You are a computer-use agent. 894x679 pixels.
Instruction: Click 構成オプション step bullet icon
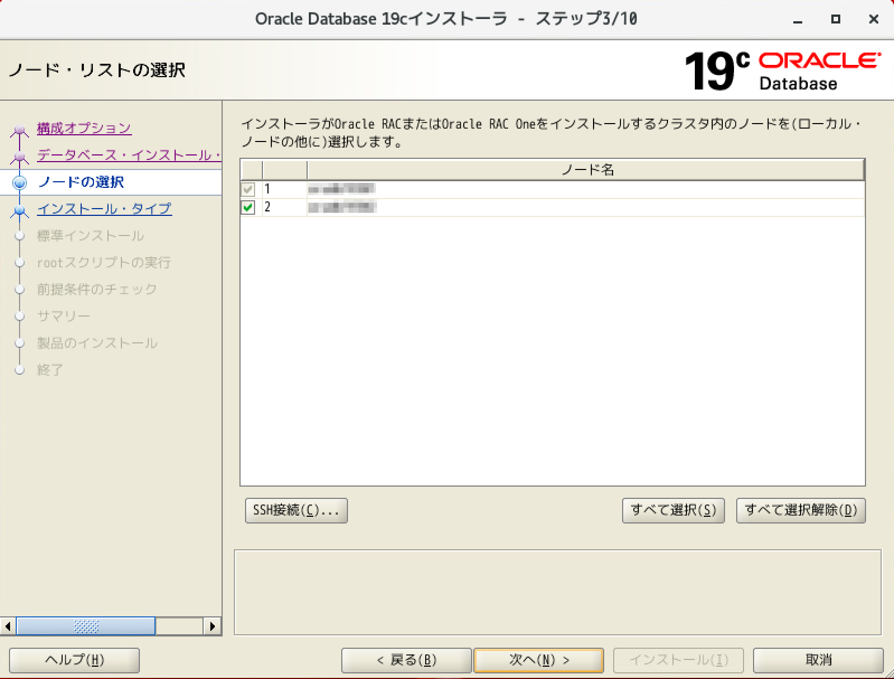tap(20, 130)
